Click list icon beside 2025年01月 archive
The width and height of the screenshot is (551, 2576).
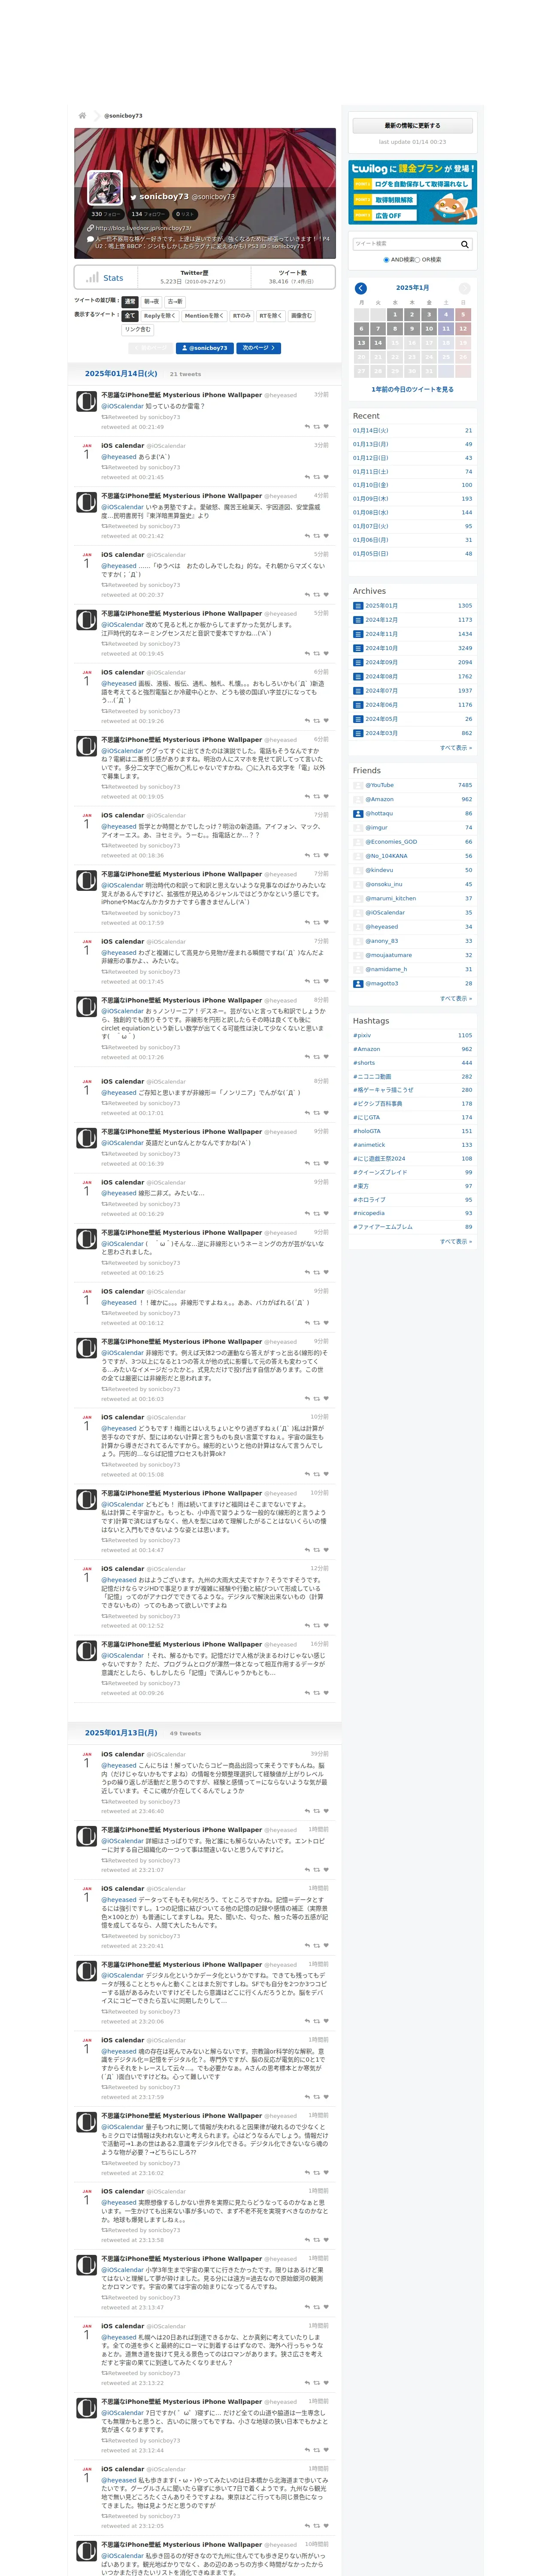click(358, 605)
